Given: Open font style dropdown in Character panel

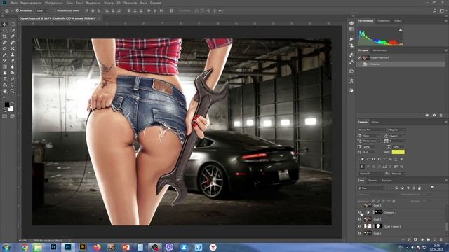Looking at the screenshot, I should click(x=397, y=129).
